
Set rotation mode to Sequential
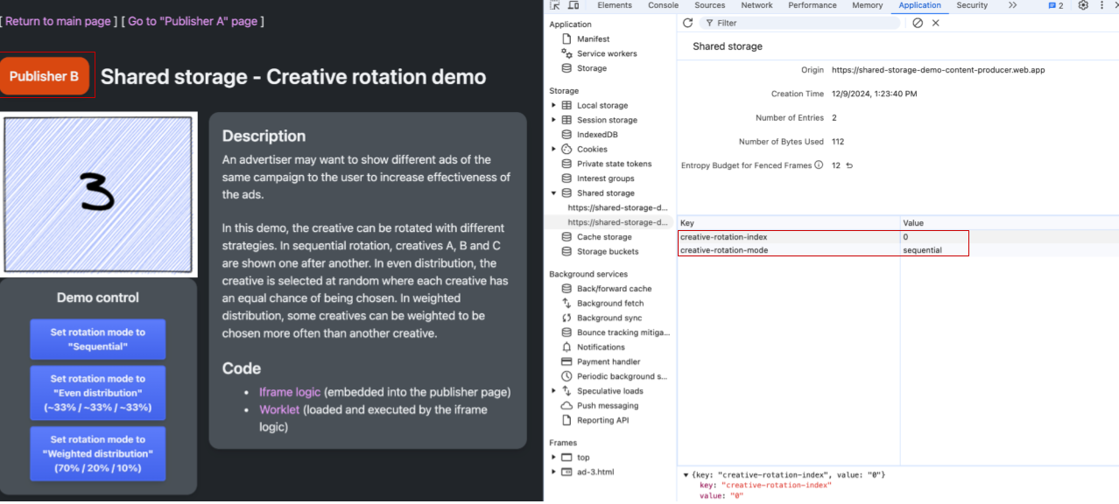click(x=97, y=339)
